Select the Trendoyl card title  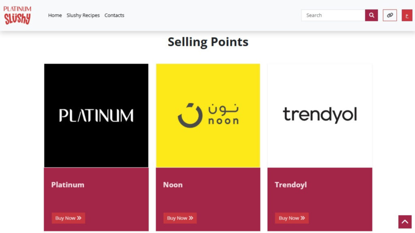pyautogui.click(x=291, y=185)
